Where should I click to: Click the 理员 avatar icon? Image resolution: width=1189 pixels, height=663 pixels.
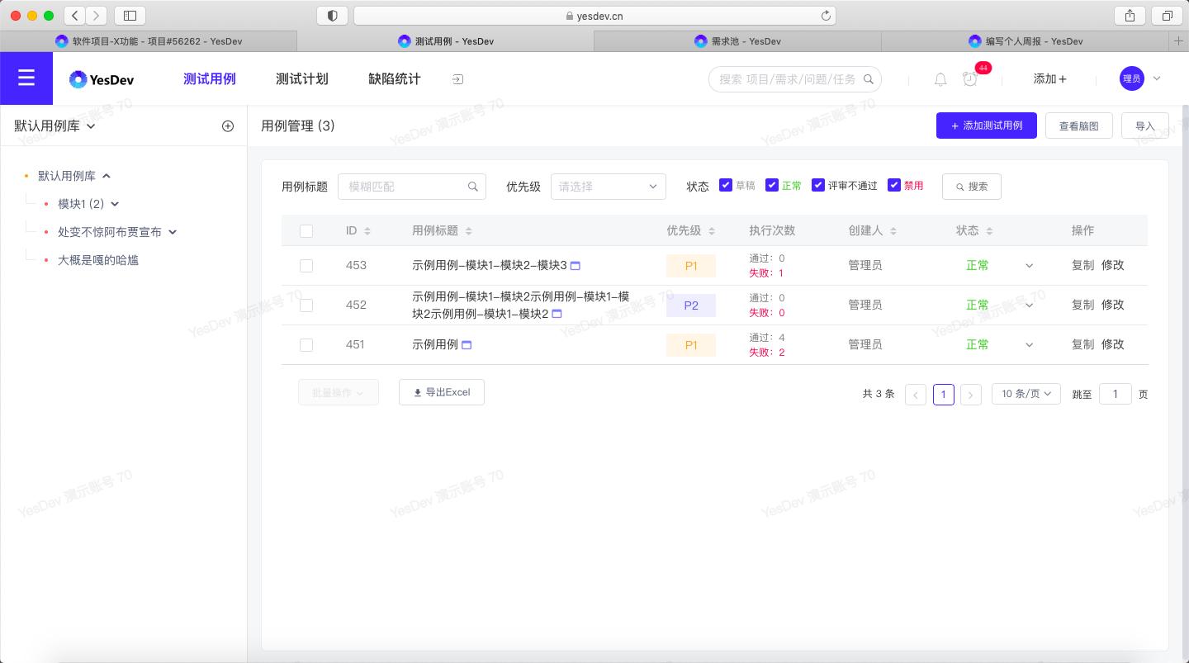pos(1132,78)
